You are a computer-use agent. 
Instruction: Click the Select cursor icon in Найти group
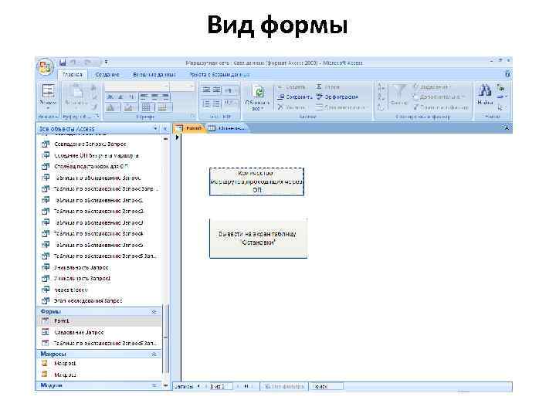point(500,107)
